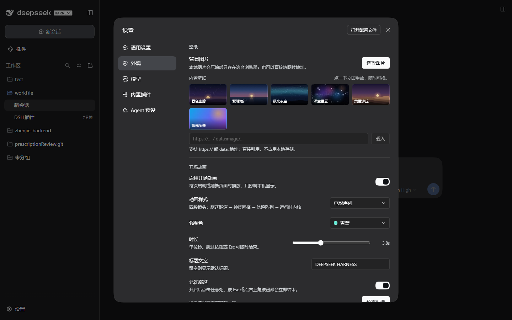Viewport: 512px width, 320px height.
Task: Select the 黄昏沙丘 wallpaper
Action: (x=371, y=95)
